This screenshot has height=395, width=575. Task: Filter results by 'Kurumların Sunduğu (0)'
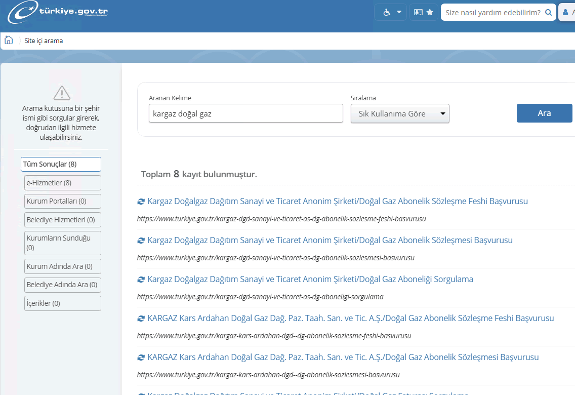(x=63, y=243)
